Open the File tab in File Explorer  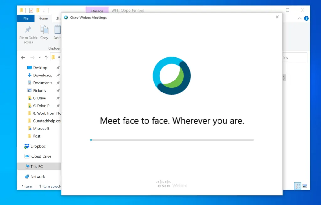tap(26, 18)
